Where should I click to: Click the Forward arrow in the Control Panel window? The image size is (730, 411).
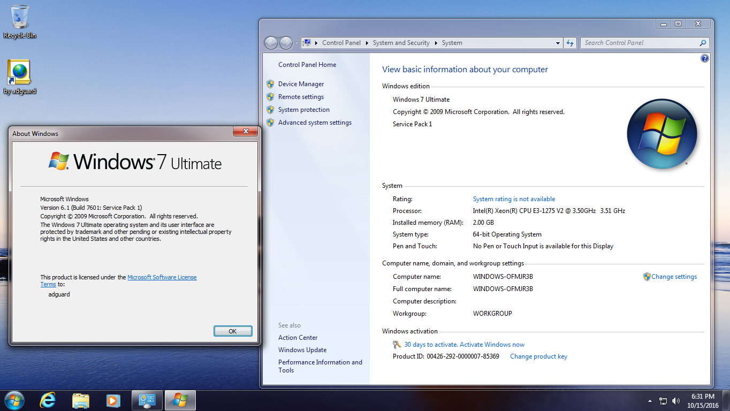point(286,43)
